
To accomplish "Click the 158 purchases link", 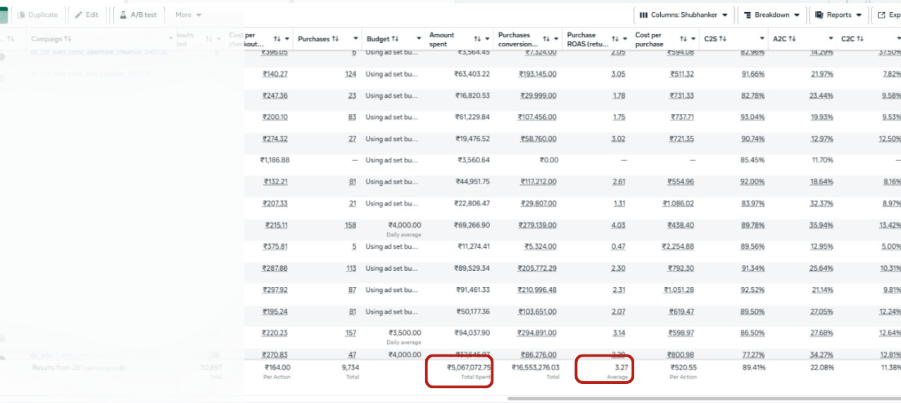I will coord(350,225).
